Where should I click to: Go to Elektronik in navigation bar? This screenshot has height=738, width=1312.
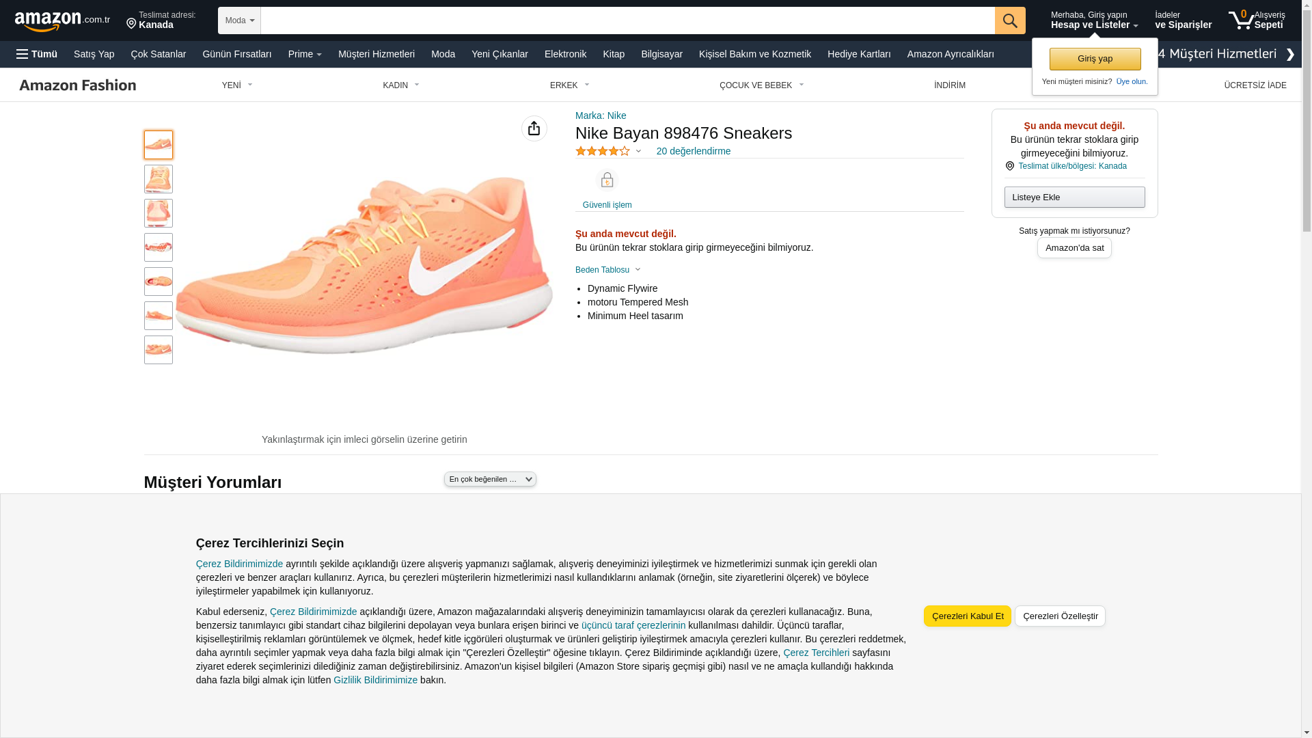click(x=565, y=54)
